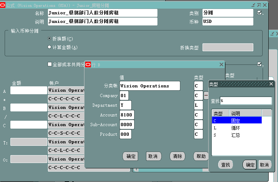Click the 说明 column header in the list
278x182 pixels.
click(245, 113)
